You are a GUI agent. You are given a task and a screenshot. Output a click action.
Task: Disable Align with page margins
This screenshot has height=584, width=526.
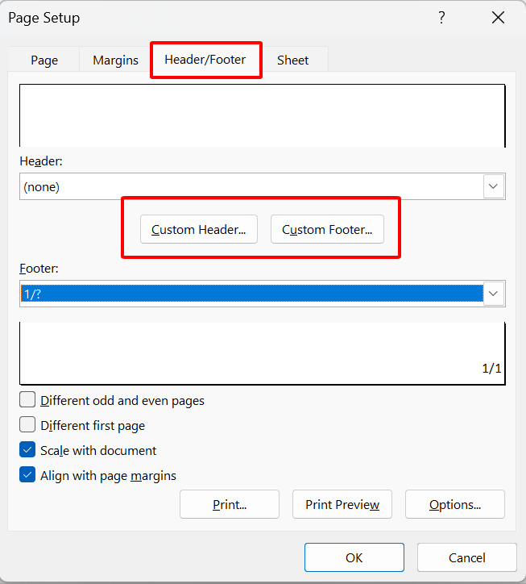(x=27, y=475)
